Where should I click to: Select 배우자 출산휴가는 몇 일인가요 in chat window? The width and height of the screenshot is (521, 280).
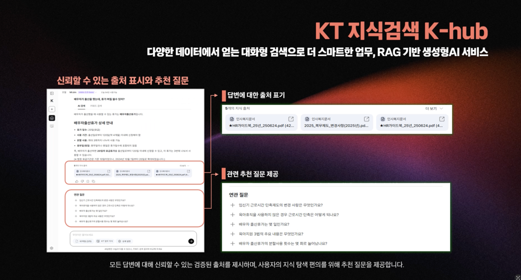point(93,211)
